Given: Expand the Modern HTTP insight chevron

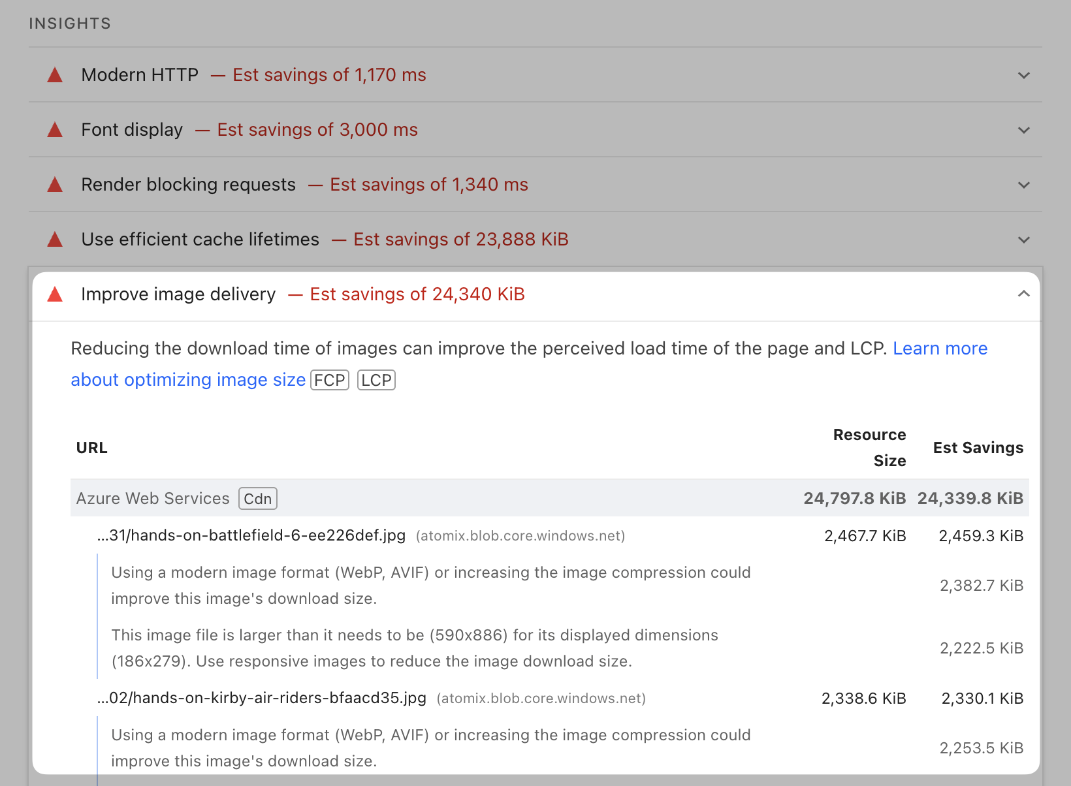Looking at the screenshot, I should tap(1024, 75).
